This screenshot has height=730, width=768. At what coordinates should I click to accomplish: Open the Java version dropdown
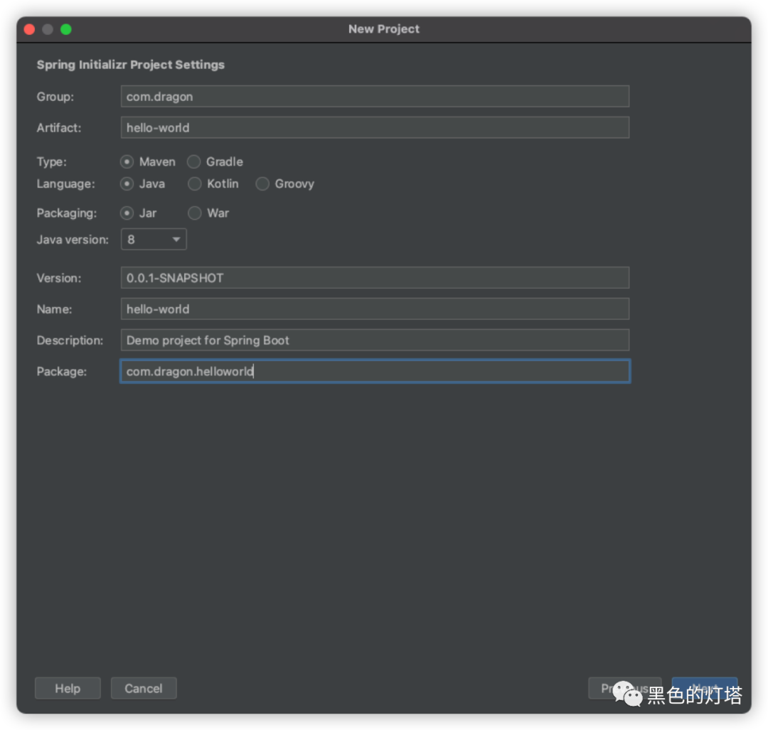click(154, 240)
